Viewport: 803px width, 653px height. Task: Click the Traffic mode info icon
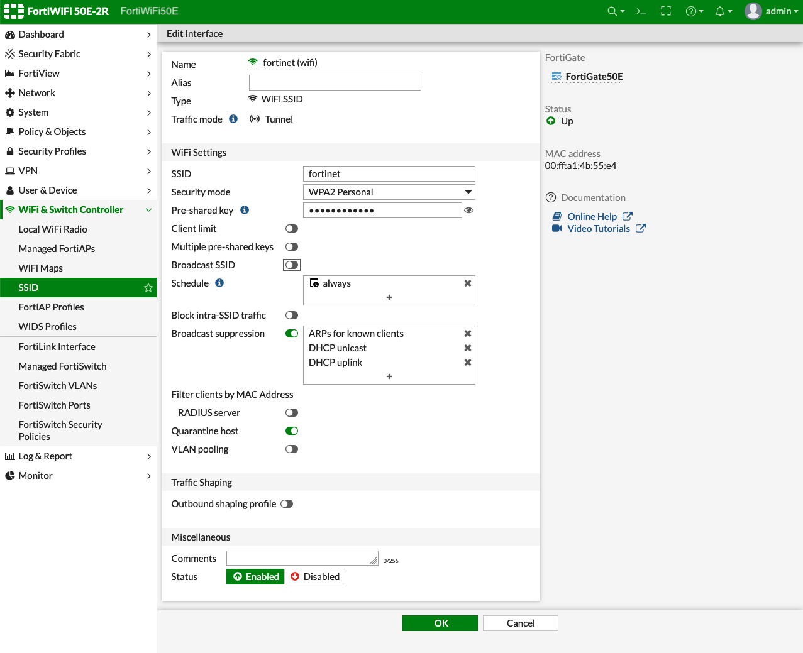[x=233, y=119]
